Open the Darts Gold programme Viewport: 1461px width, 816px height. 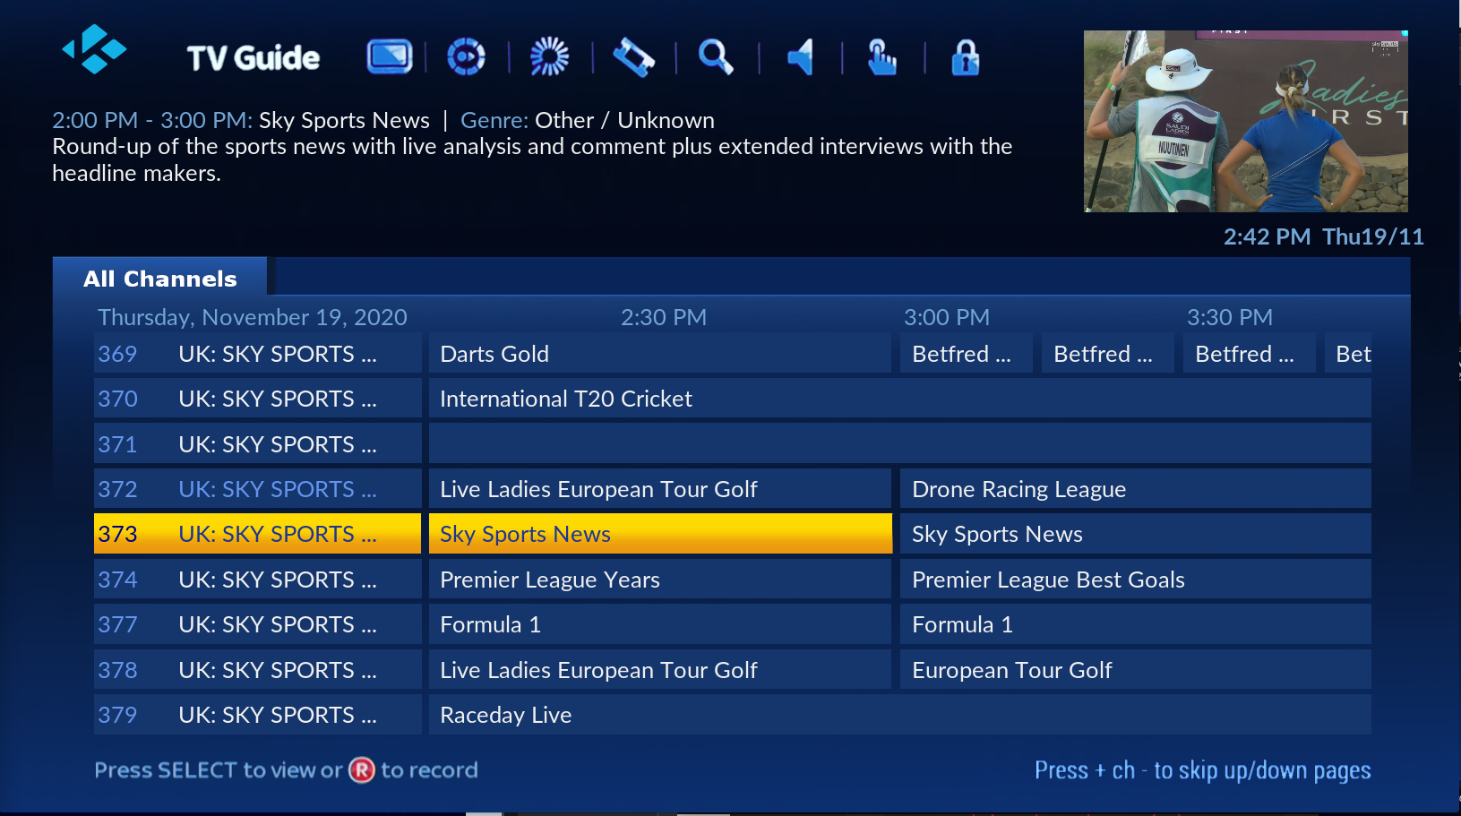660,354
